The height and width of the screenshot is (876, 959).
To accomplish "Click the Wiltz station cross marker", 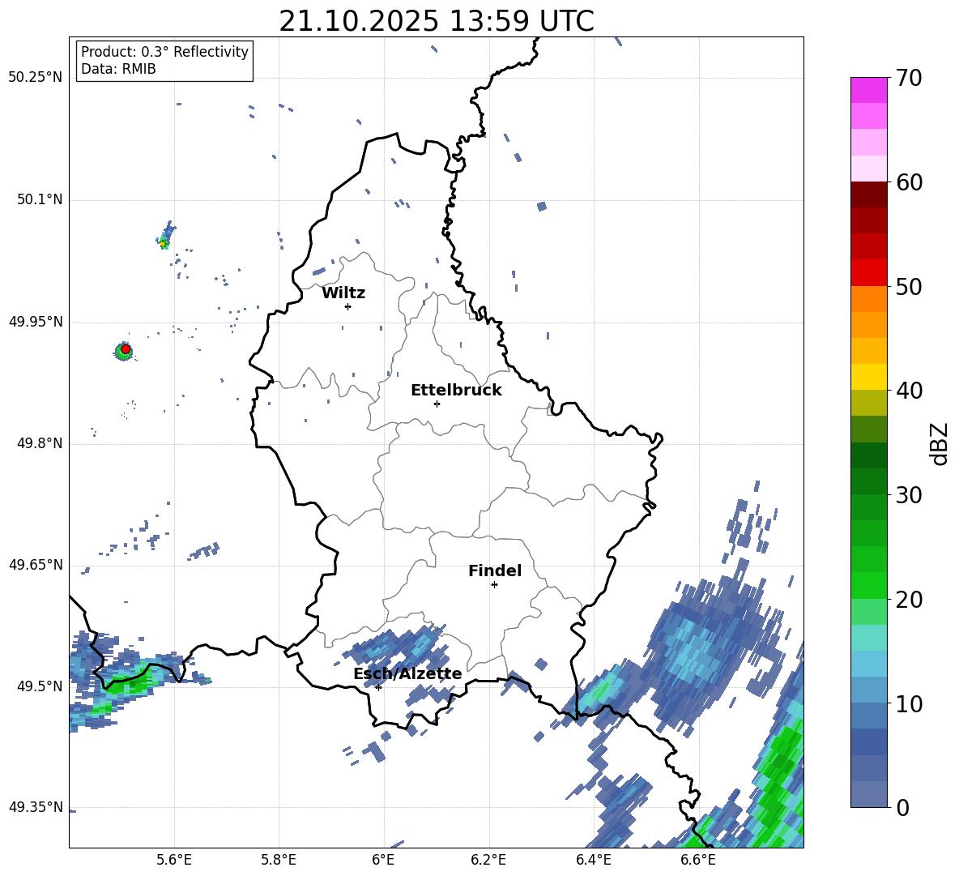I will click(347, 306).
